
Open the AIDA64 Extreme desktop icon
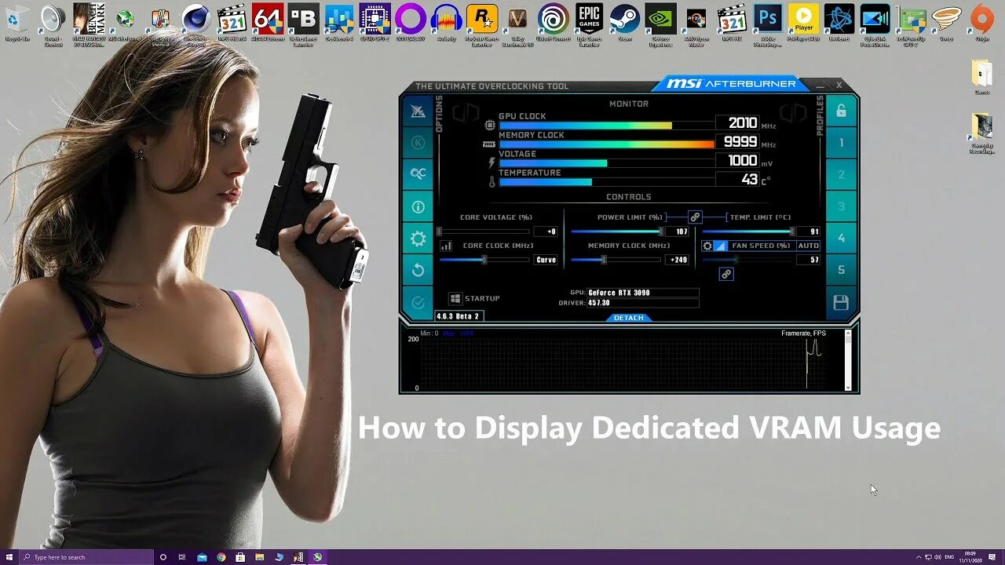[x=267, y=22]
